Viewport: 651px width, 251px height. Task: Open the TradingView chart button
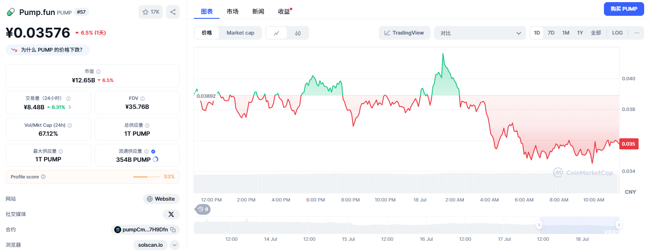click(404, 33)
